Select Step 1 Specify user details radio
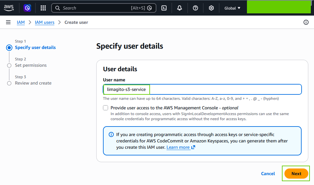 coord(9,48)
